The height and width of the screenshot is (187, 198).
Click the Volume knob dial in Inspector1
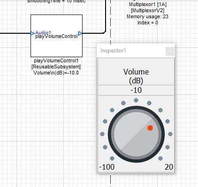(136, 134)
